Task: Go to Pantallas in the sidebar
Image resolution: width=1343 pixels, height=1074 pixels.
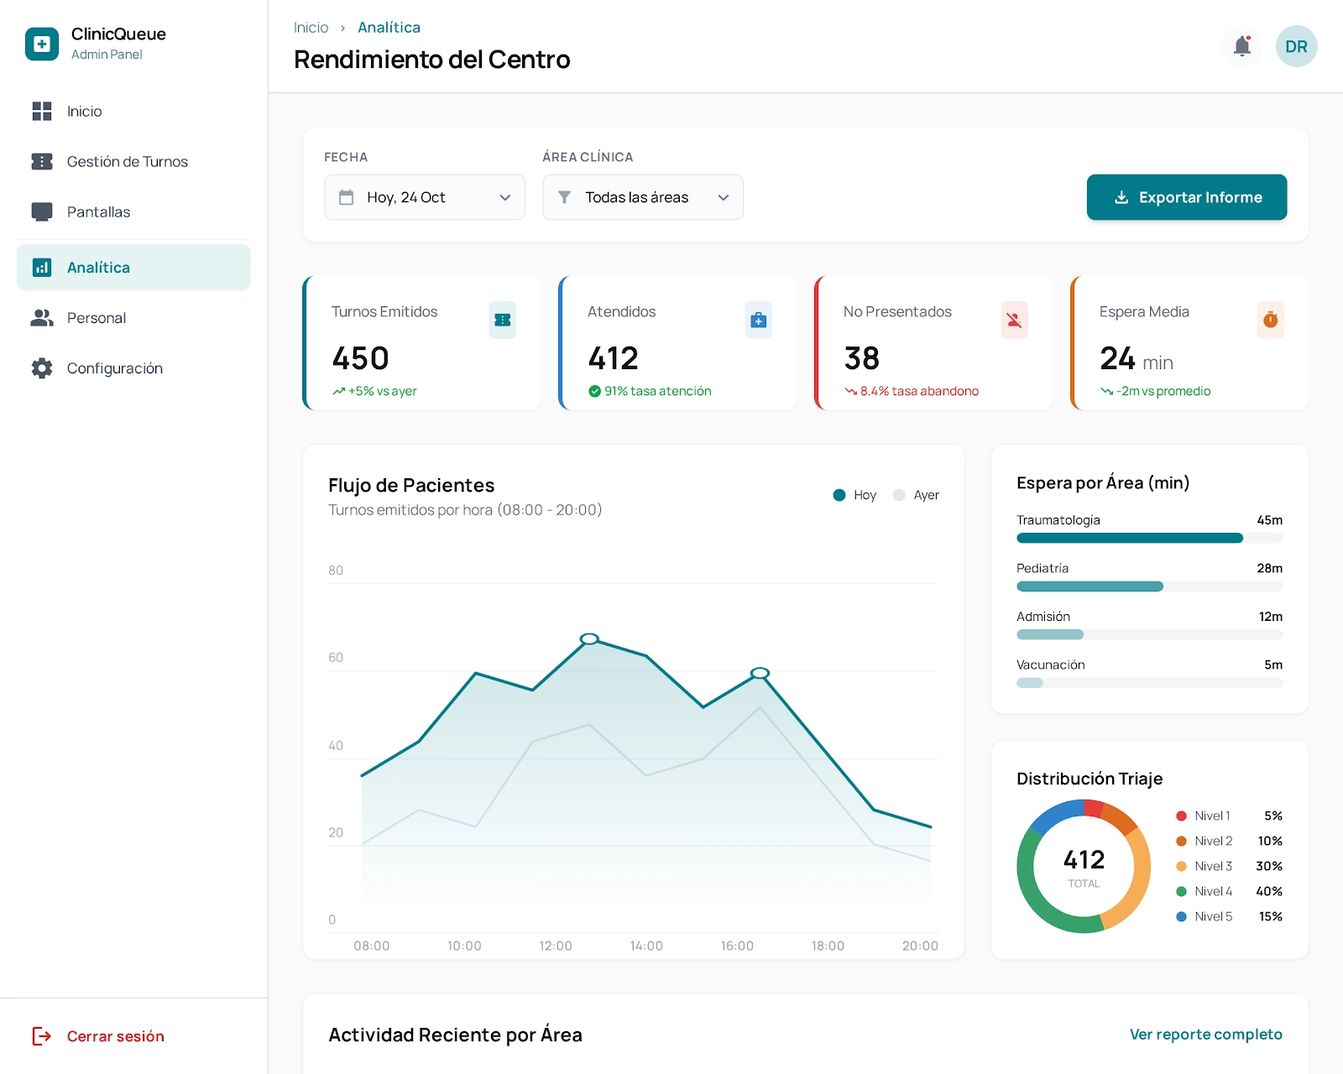Action: coord(133,212)
